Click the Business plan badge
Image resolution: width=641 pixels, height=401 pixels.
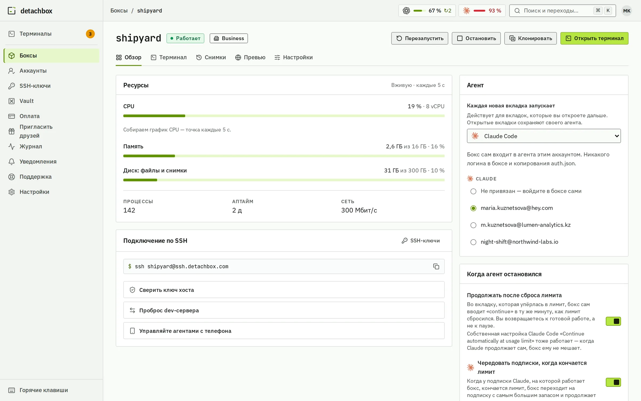click(x=229, y=38)
